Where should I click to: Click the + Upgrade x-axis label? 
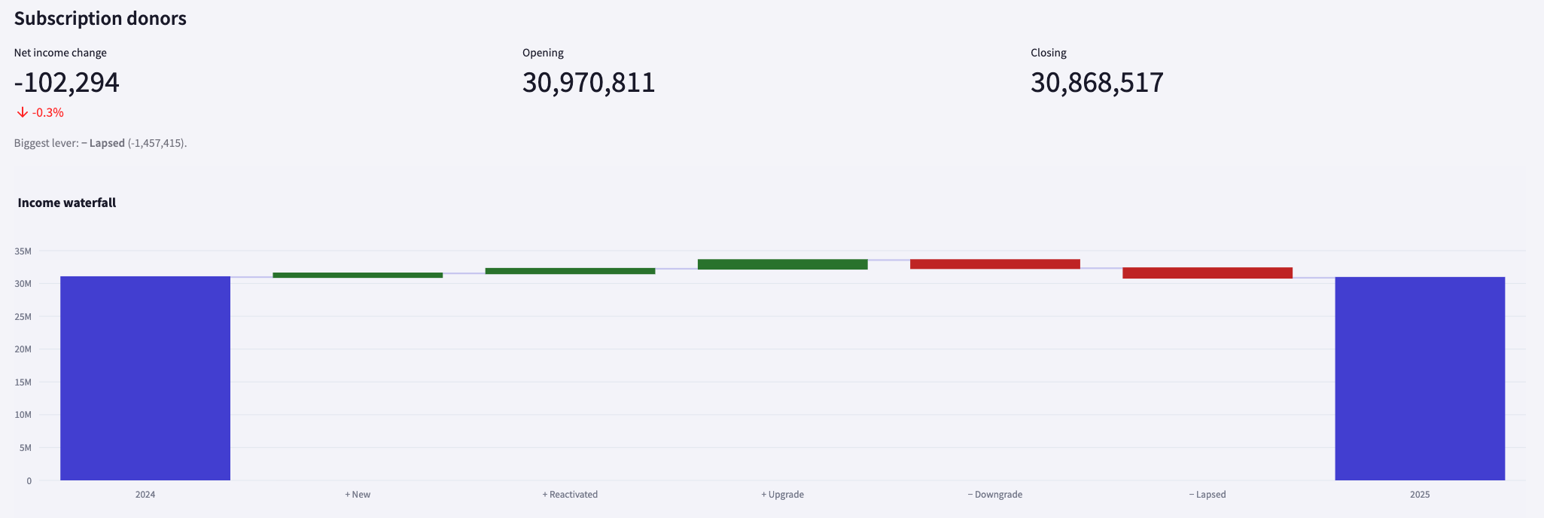(x=783, y=495)
